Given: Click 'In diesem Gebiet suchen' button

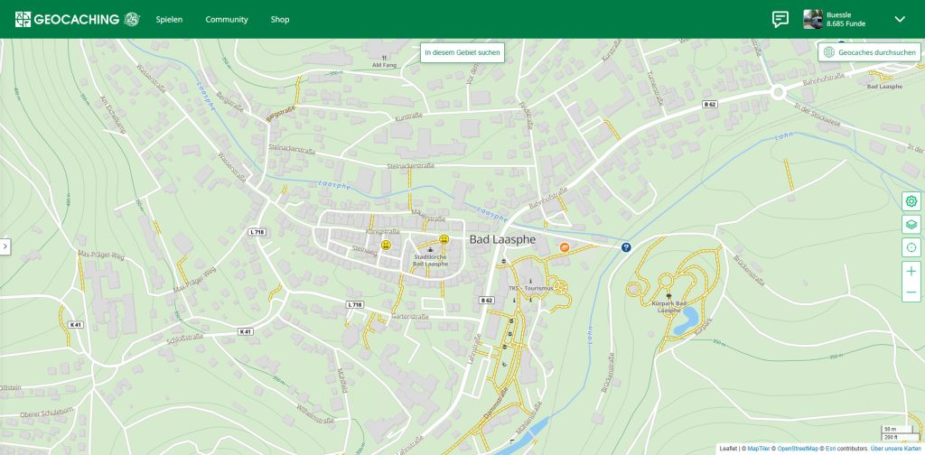Looking at the screenshot, I should [x=462, y=52].
